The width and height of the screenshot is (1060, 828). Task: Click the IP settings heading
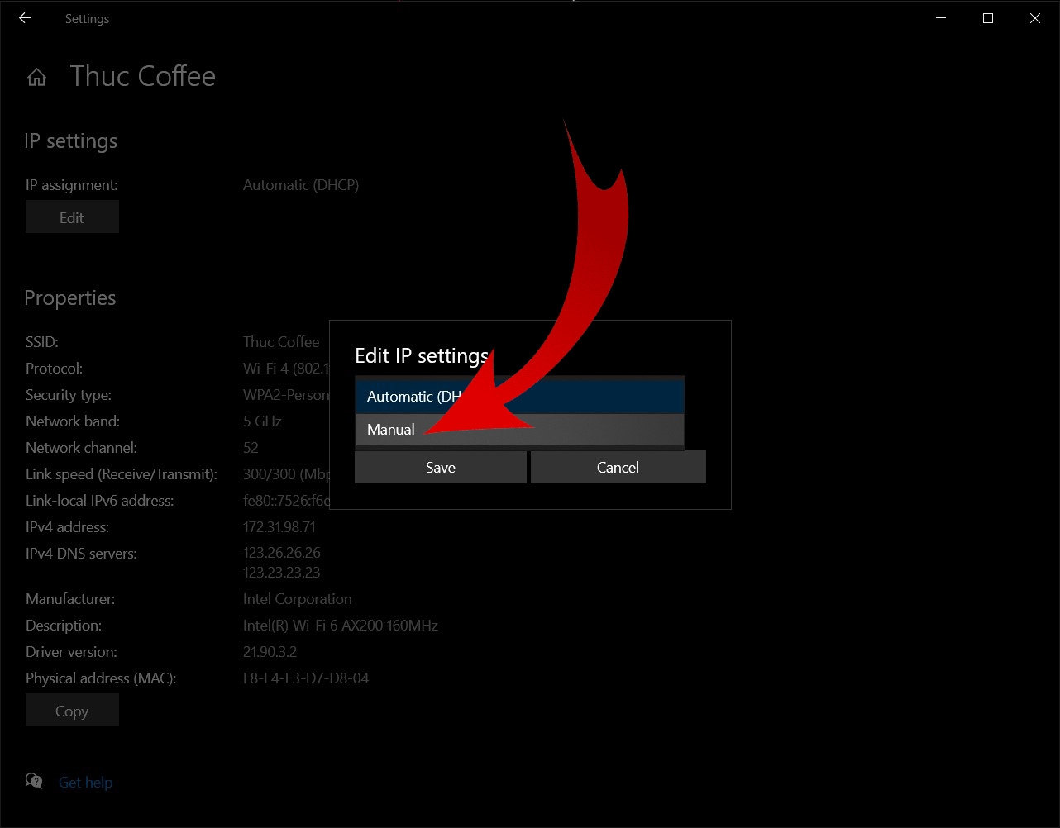click(71, 141)
